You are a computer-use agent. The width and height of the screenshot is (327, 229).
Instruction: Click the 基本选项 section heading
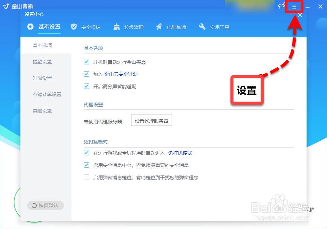(x=93, y=48)
